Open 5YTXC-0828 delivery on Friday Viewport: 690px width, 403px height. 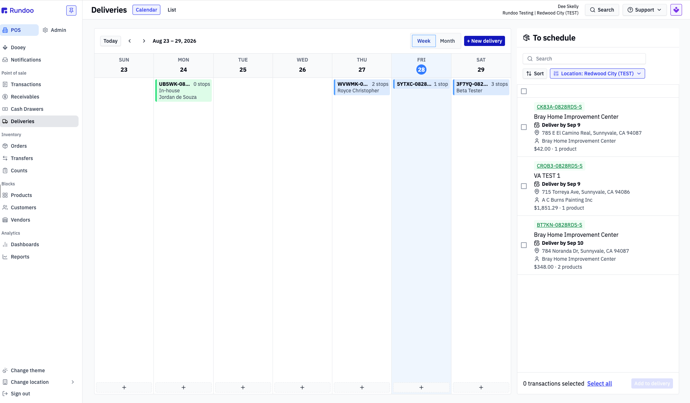pyautogui.click(x=421, y=84)
